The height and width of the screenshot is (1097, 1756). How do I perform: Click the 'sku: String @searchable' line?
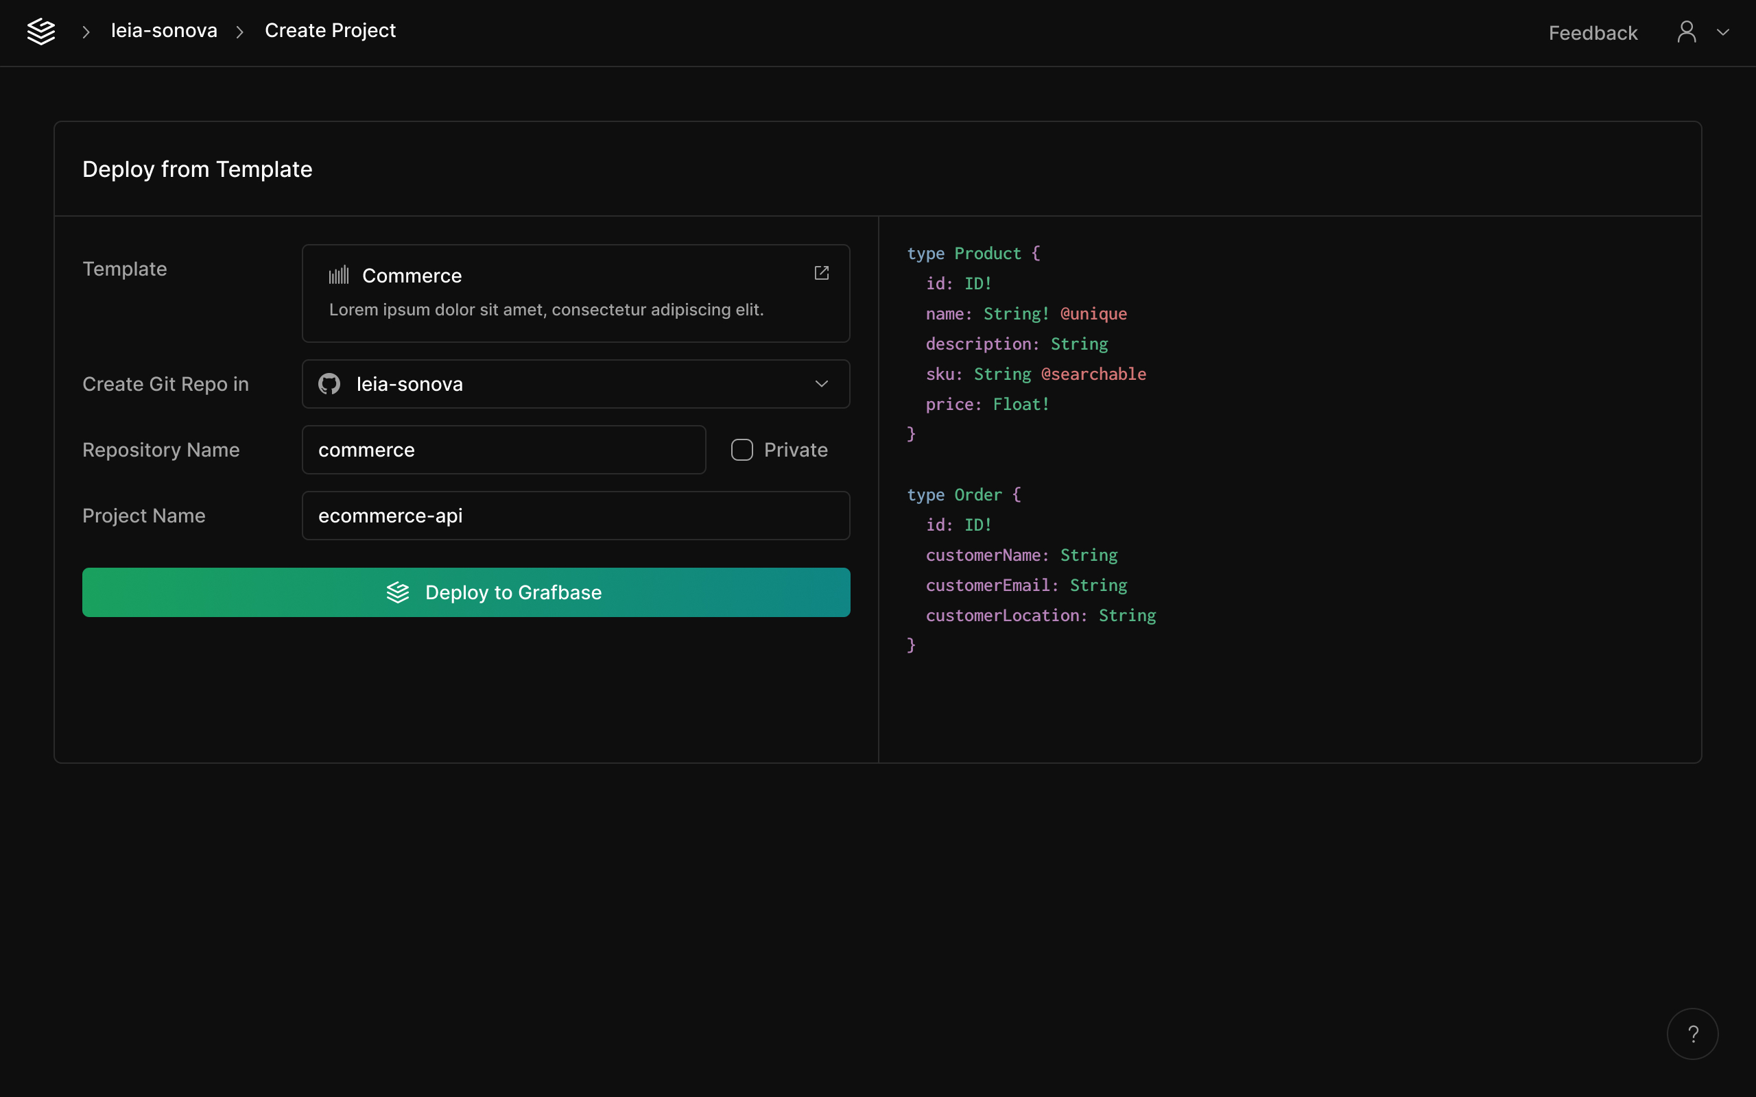(1036, 374)
